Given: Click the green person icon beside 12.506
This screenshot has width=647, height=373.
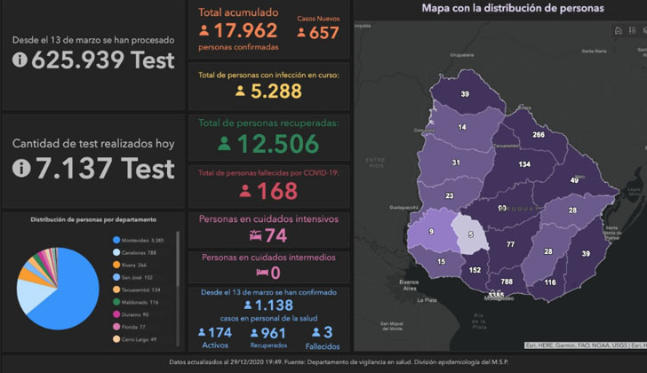Looking at the screenshot, I should pyautogui.click(x=224, y=144).
